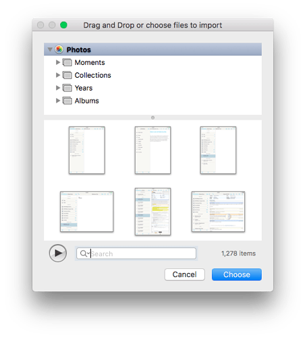Select the Collections label
305x338 pixels.
tap(92, 75)
